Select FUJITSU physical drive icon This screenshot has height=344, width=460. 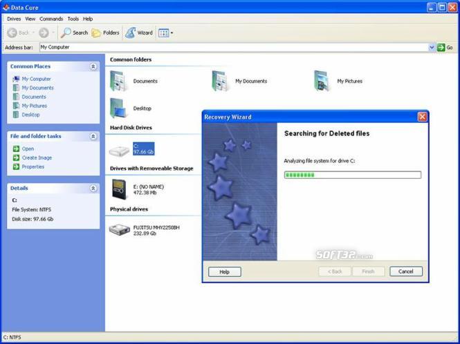coord(120,230)
